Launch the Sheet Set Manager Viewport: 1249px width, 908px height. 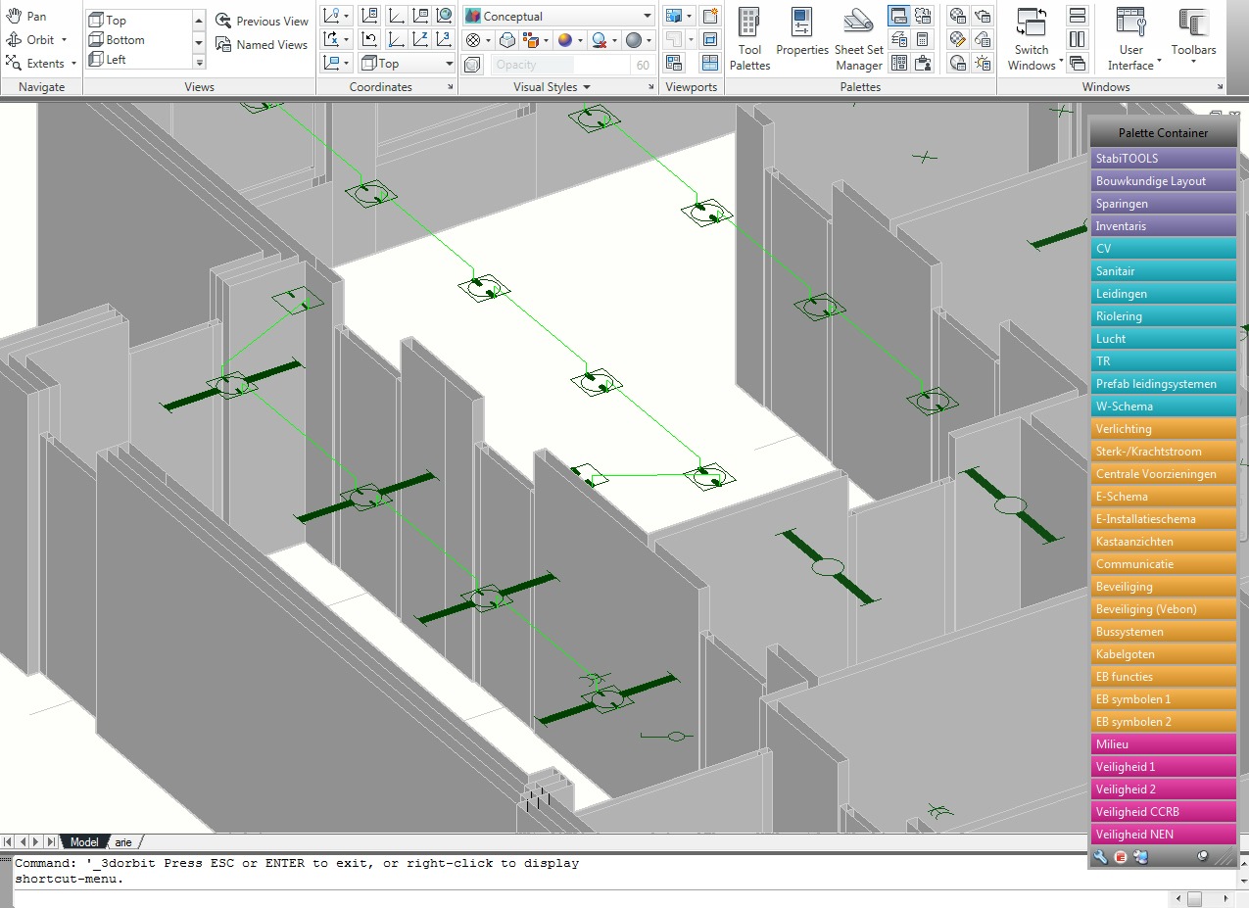[858, 38]
